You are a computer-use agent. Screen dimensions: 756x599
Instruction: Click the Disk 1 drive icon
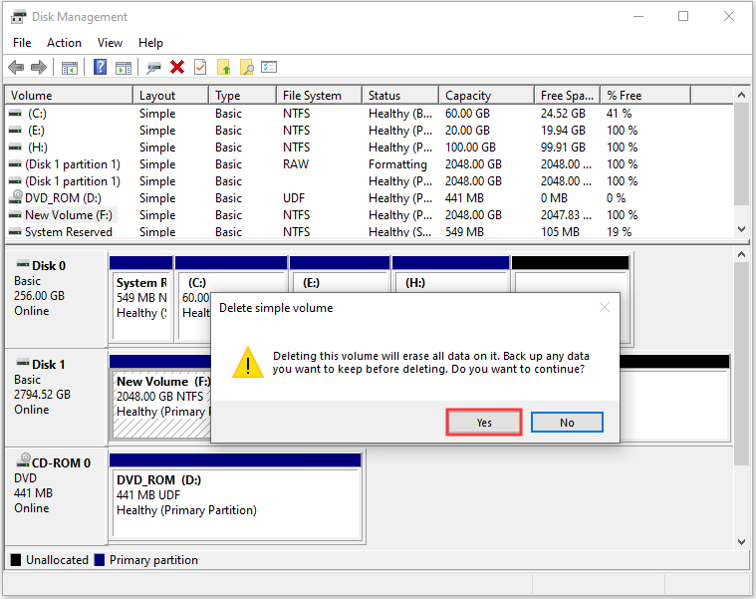pyautogui.click(x=23, y=362)
